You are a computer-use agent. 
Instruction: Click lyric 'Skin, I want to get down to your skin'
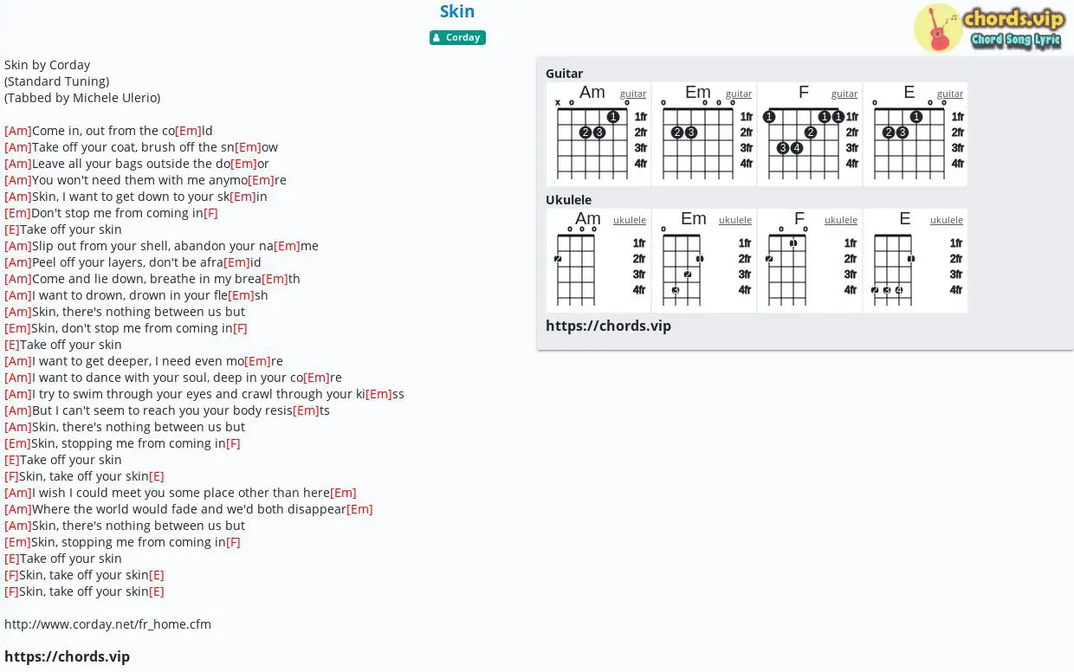[x=136, y=197]
